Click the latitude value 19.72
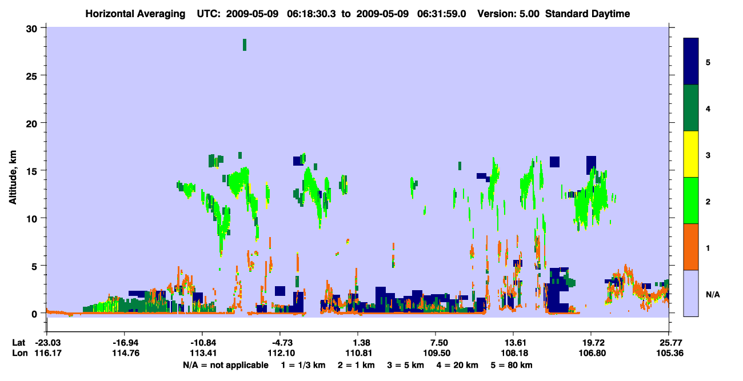The image size is (743, 381). point(591,343)
